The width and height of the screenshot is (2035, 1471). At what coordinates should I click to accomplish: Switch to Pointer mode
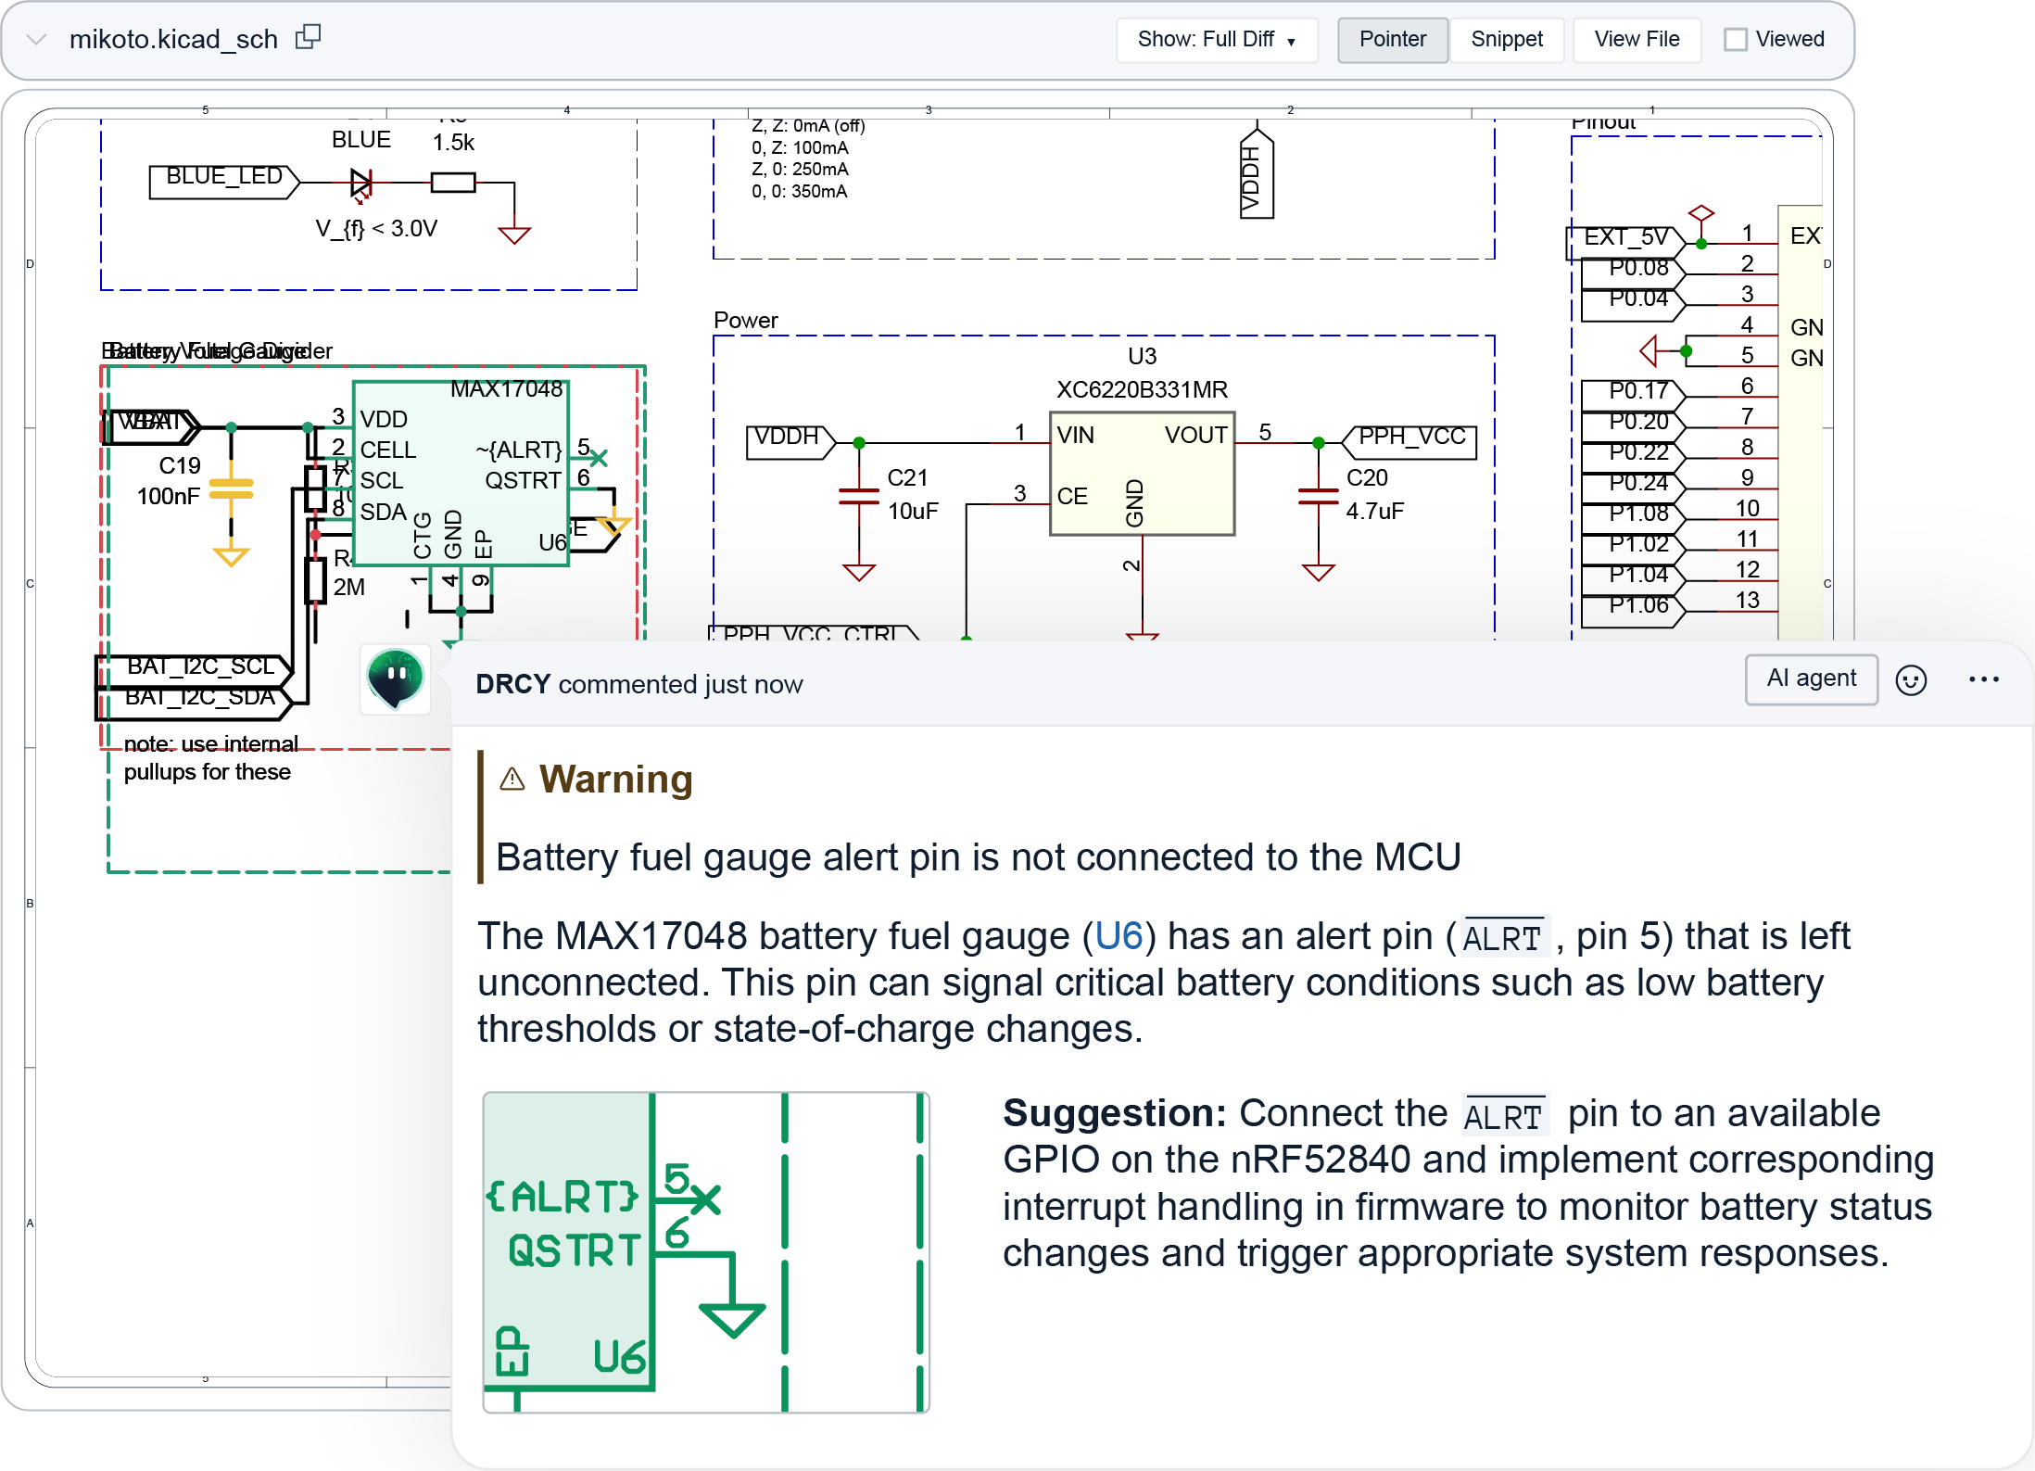coord(1392,40)
